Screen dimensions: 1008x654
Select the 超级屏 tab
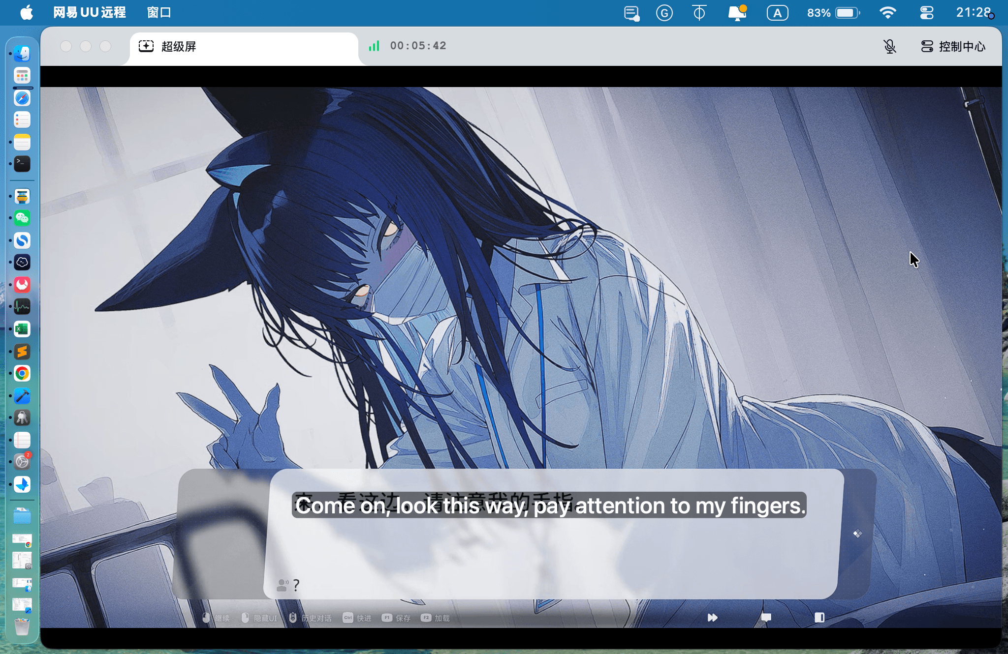click(x=244, y=47)
